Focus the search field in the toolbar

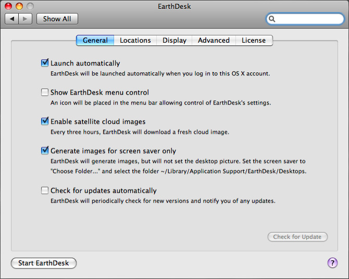point(305,19)
